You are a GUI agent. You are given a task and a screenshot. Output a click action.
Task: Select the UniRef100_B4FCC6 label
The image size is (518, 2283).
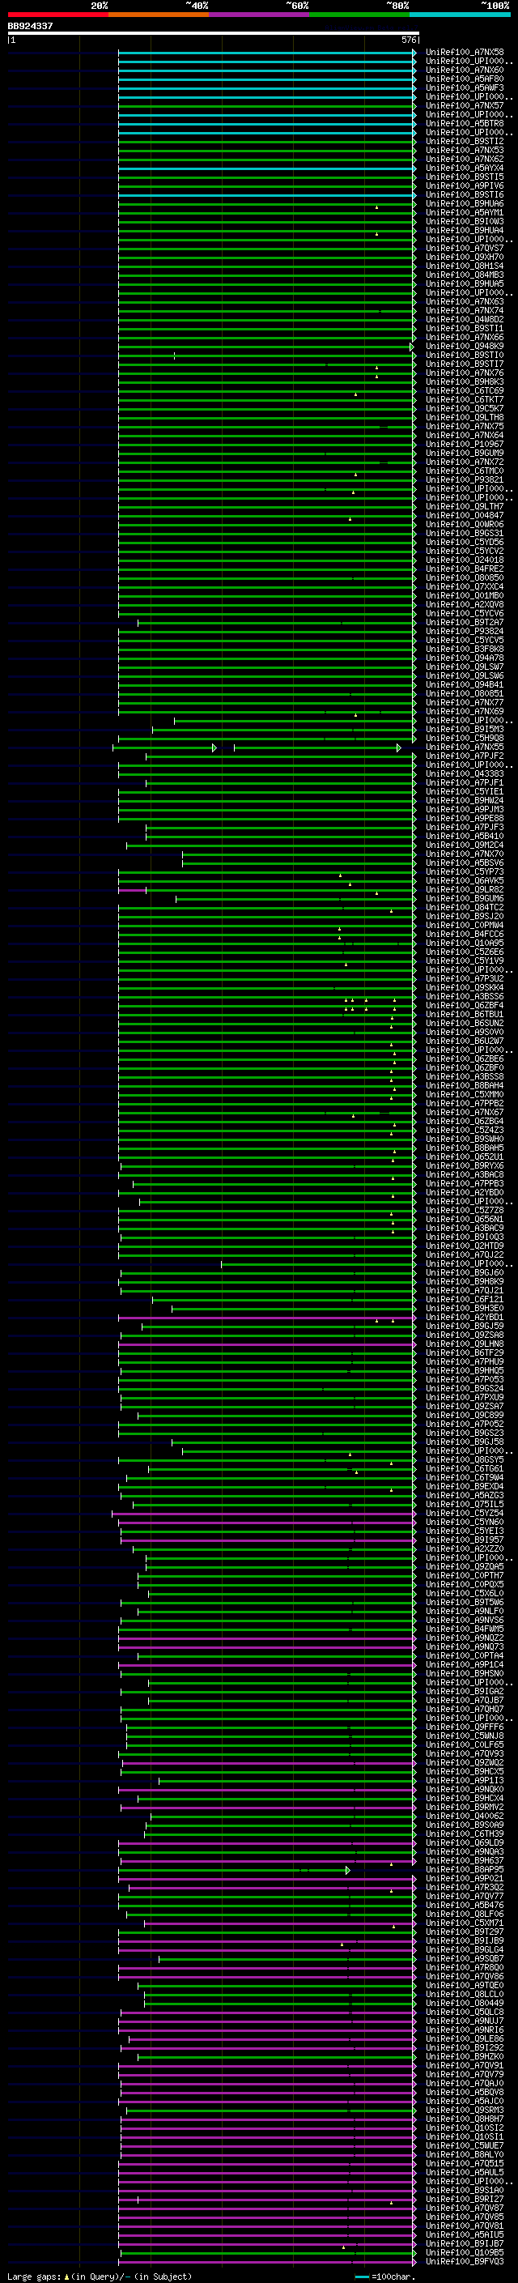(465, 933)
